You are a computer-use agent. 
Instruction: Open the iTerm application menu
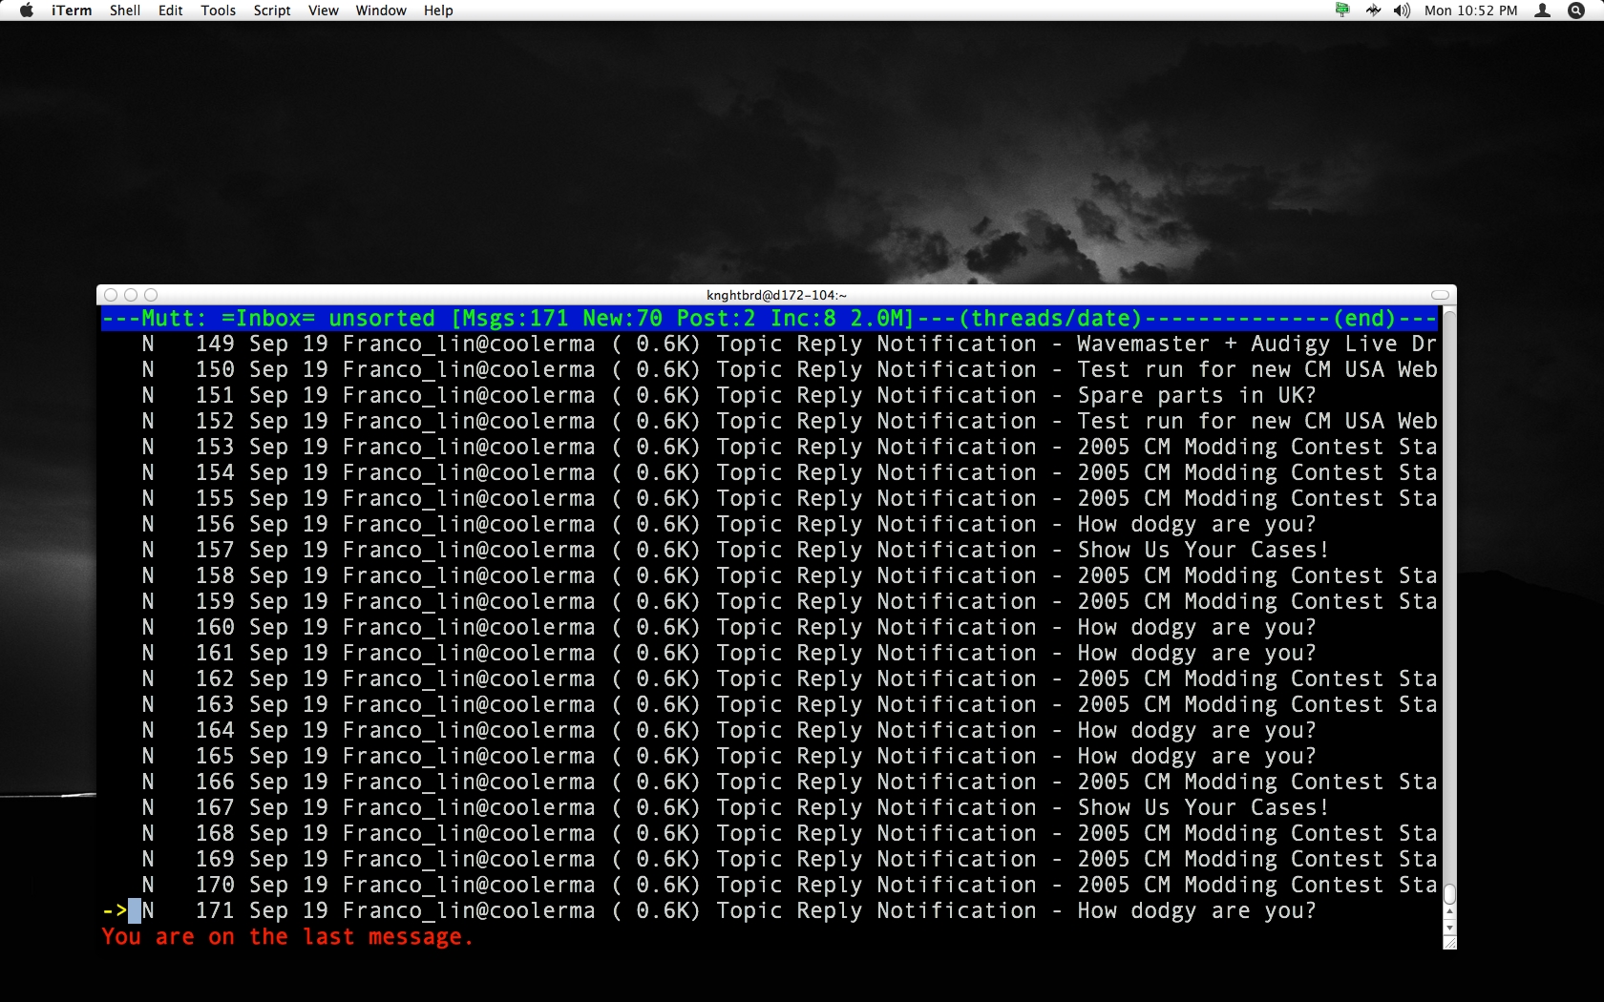coord(72,10)
